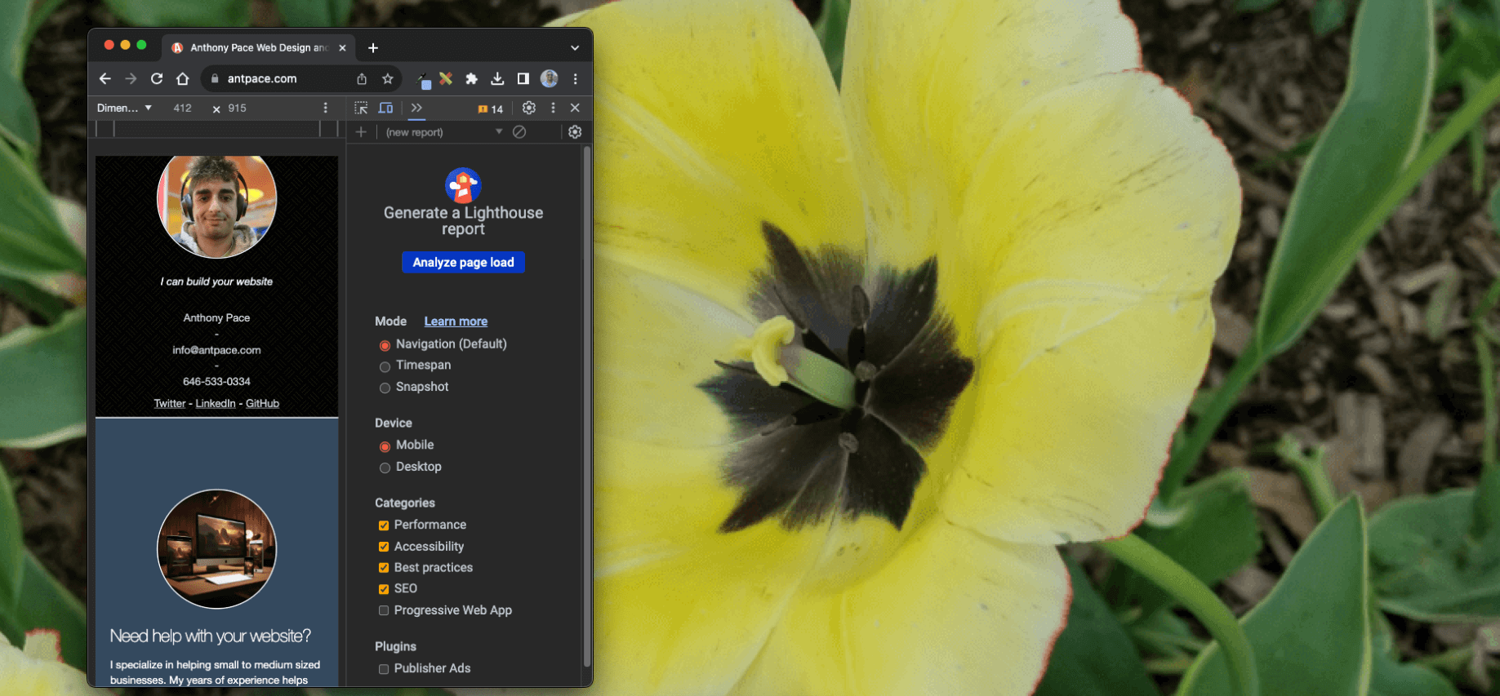Open Chrome's three-dot menu
The width and height of the screenshot is (1500, 696).
(x=576, y=79)
